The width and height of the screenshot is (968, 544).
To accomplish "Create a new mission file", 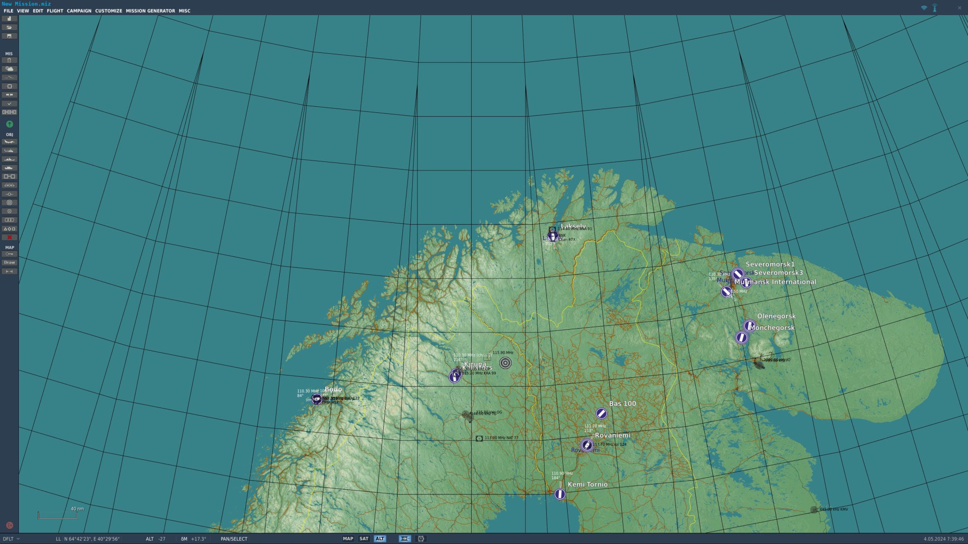I will tap(9, 18).
